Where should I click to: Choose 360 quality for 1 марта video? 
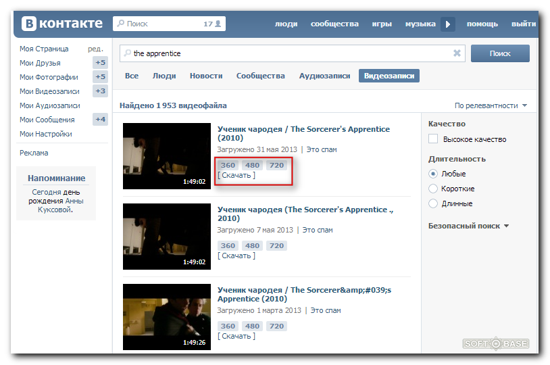click(x=228, y=326)
